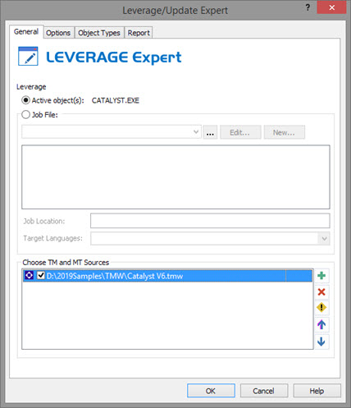Remove selected TM source with red X

321,292
